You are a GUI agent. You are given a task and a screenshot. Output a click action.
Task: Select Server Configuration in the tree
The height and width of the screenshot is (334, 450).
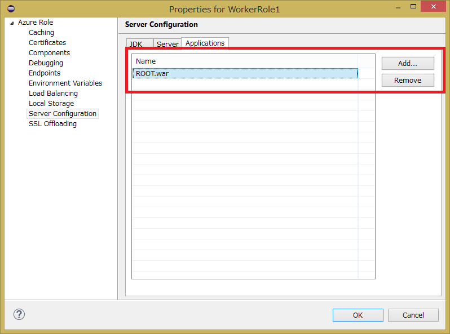click(63, 114)
